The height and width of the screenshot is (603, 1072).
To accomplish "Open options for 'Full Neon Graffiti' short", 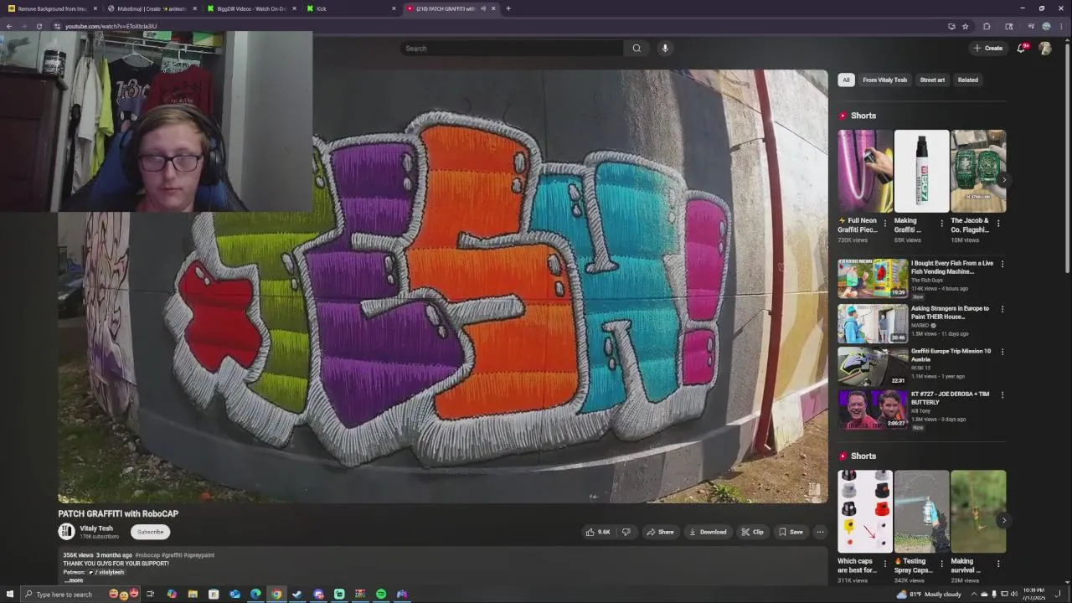I will pos(885,224).
